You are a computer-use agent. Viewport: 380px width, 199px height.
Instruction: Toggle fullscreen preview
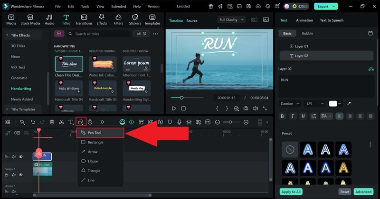click(x=265, y=109)
